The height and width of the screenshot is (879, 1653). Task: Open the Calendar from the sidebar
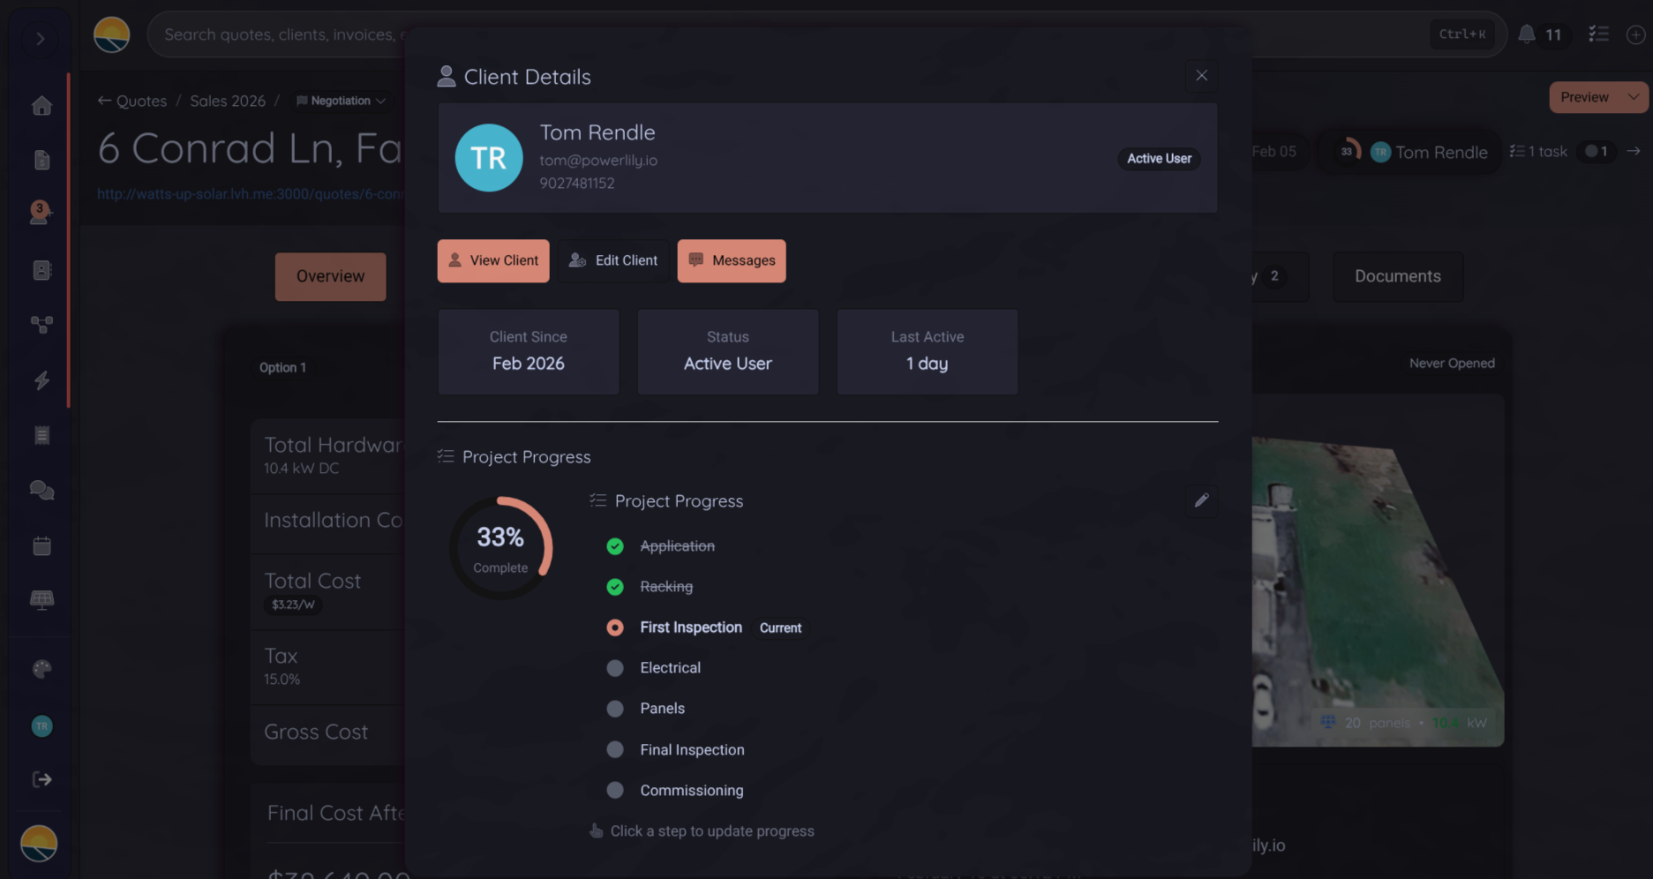pyautogui.click(x=41, y=545)
